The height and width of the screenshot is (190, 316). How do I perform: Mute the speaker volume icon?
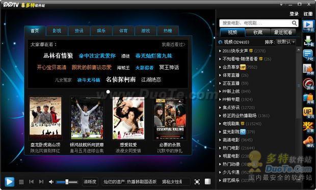coord(51,182)
